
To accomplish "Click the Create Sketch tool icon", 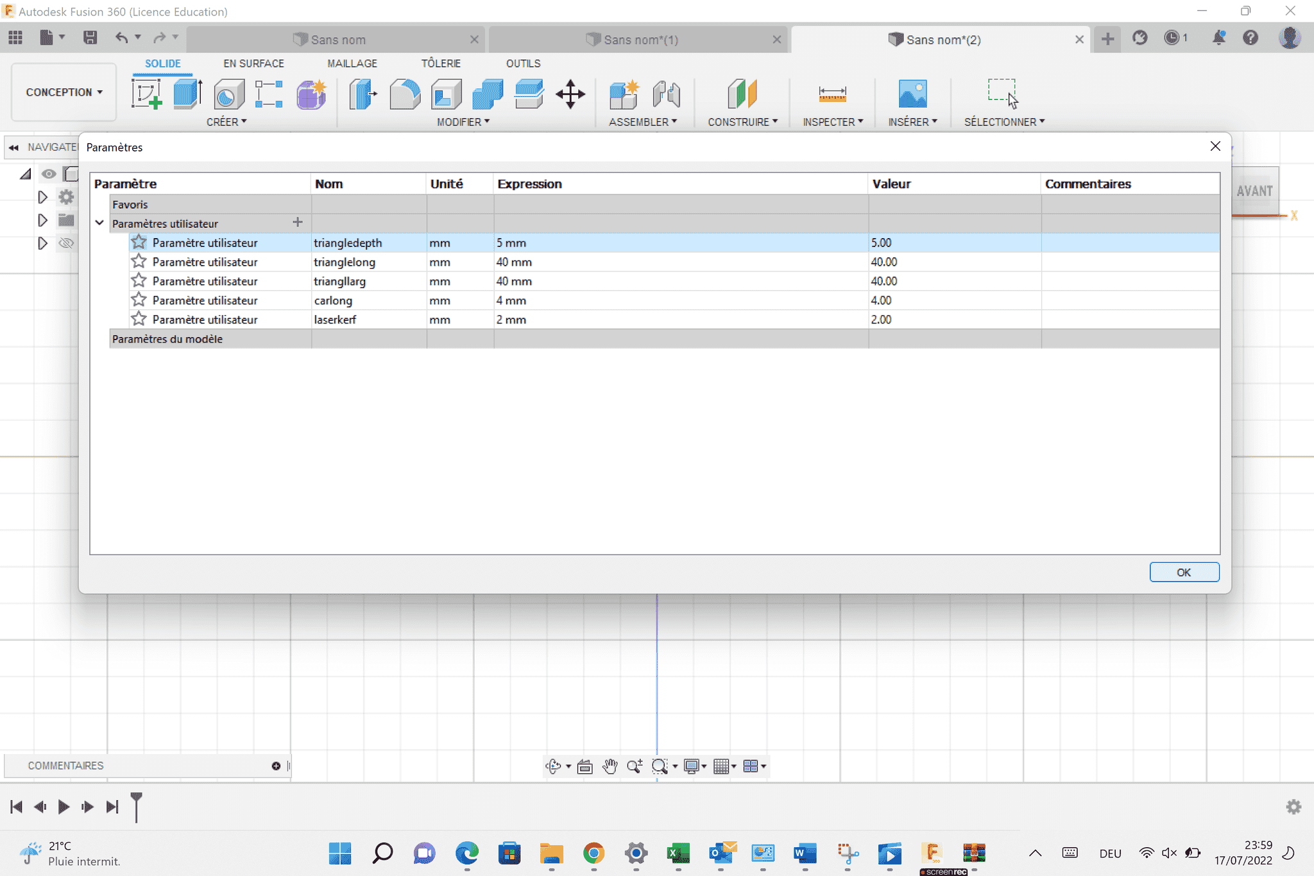I will pyautogui.click(x=146, y=94).
